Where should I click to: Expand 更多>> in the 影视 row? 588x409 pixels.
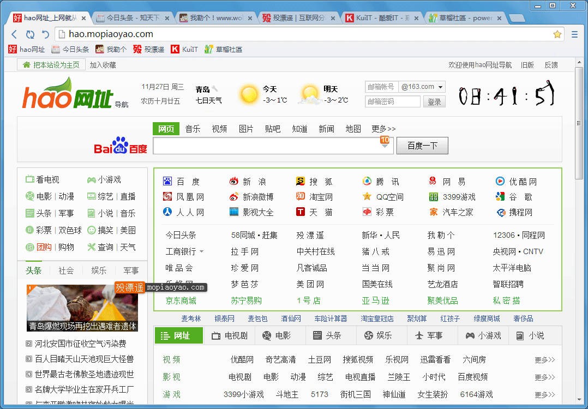pos(544,377)
